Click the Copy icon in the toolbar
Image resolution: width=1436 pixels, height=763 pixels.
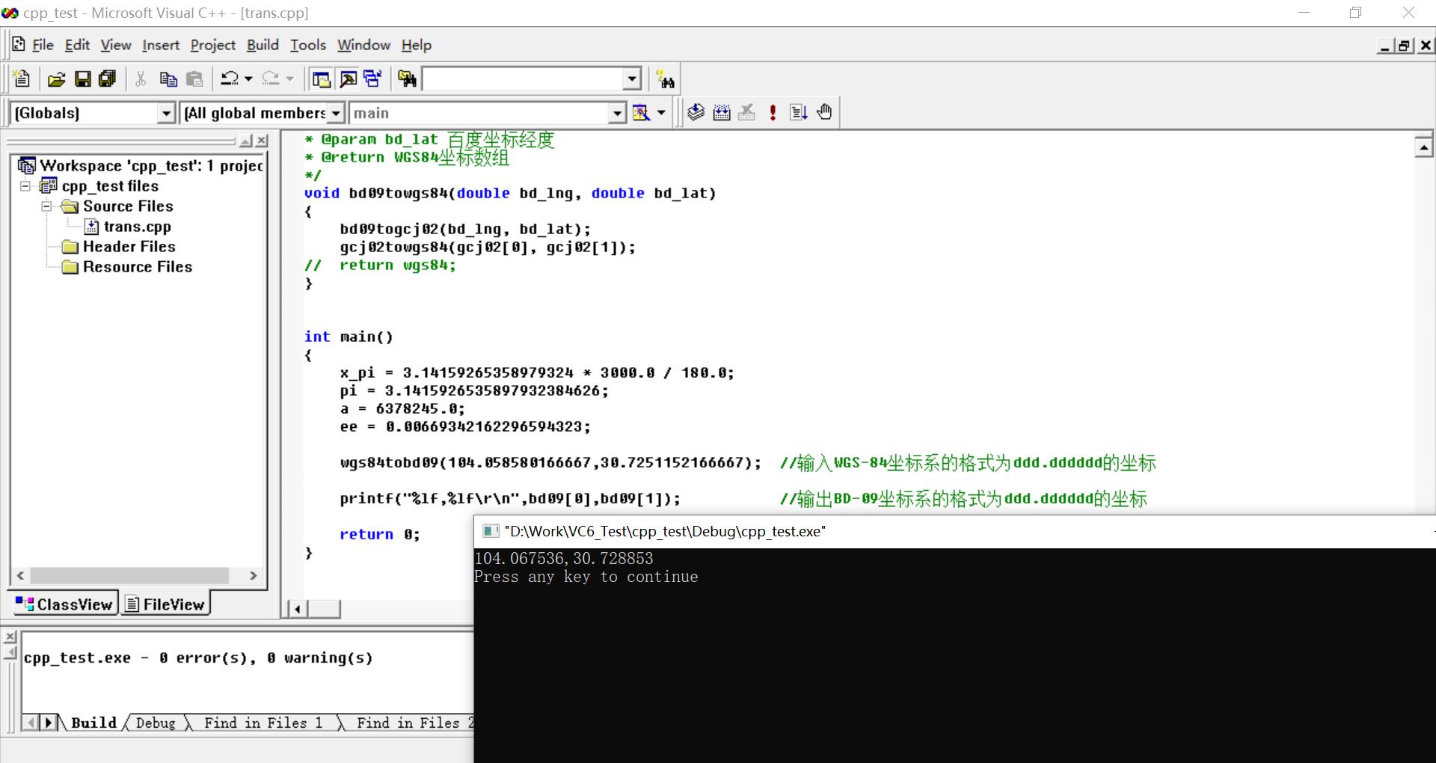(168, 79)
